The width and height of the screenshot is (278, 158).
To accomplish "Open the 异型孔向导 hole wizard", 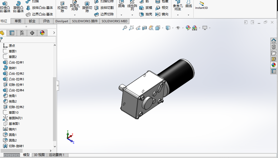I will coord(75,6).
